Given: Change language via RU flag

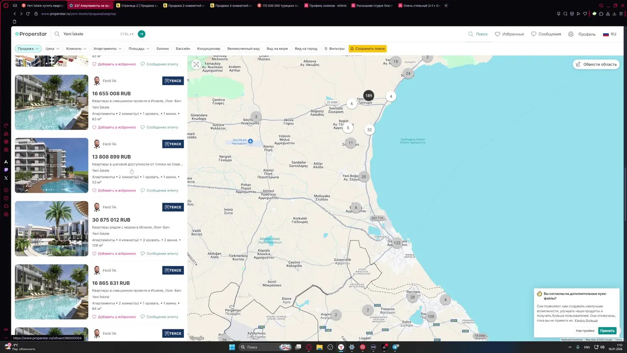Looking at the screenshot, I should pyautogui.click(x=609, y=34).
